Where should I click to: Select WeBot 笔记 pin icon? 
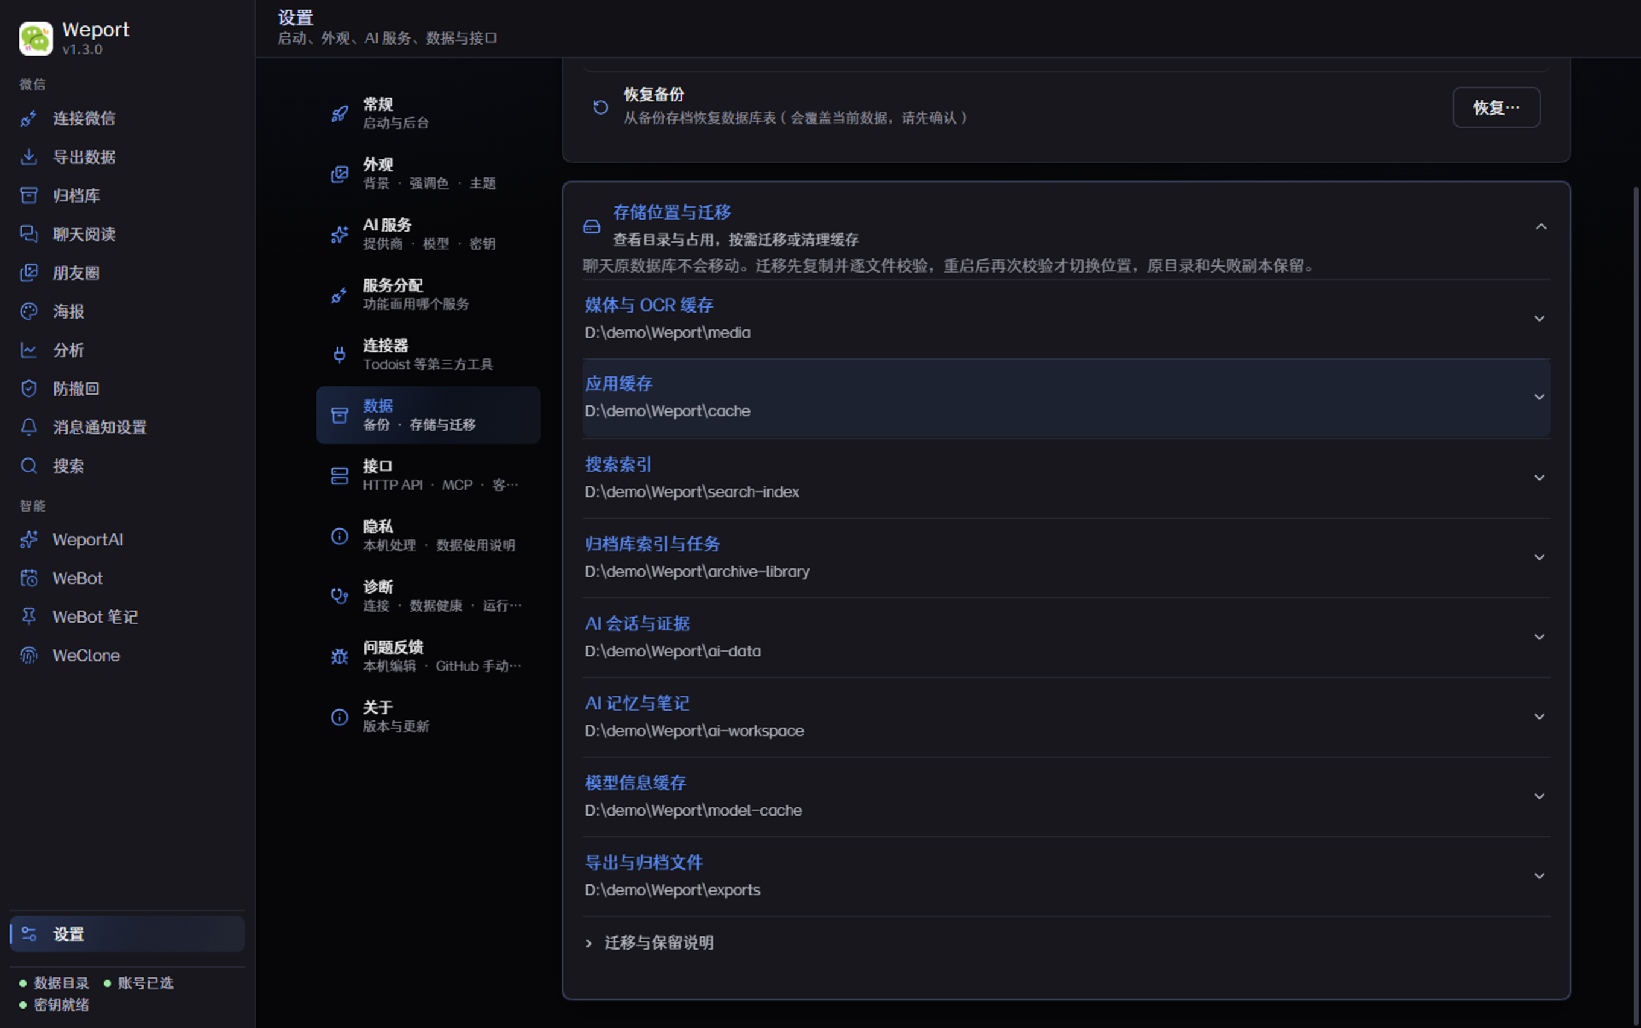(28, 617)
